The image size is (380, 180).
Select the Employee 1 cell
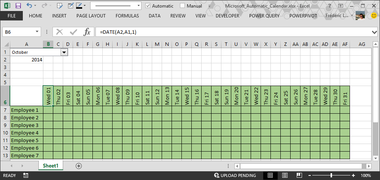pos(27,110)
